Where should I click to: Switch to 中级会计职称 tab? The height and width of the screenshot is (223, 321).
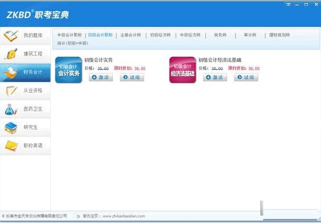coord(70,35)
